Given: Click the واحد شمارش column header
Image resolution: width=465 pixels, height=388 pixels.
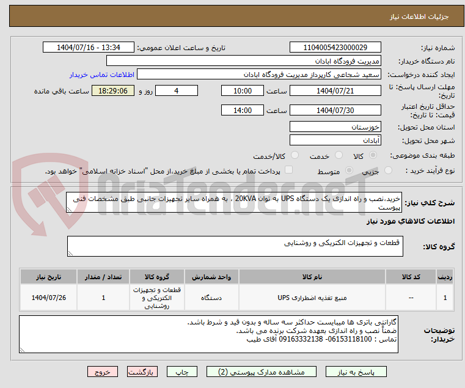Looking at the screenshot, I should [x=211, y=277].
